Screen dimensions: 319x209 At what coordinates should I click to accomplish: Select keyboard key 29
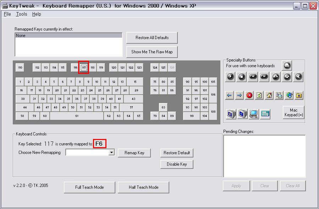[136, 90]
